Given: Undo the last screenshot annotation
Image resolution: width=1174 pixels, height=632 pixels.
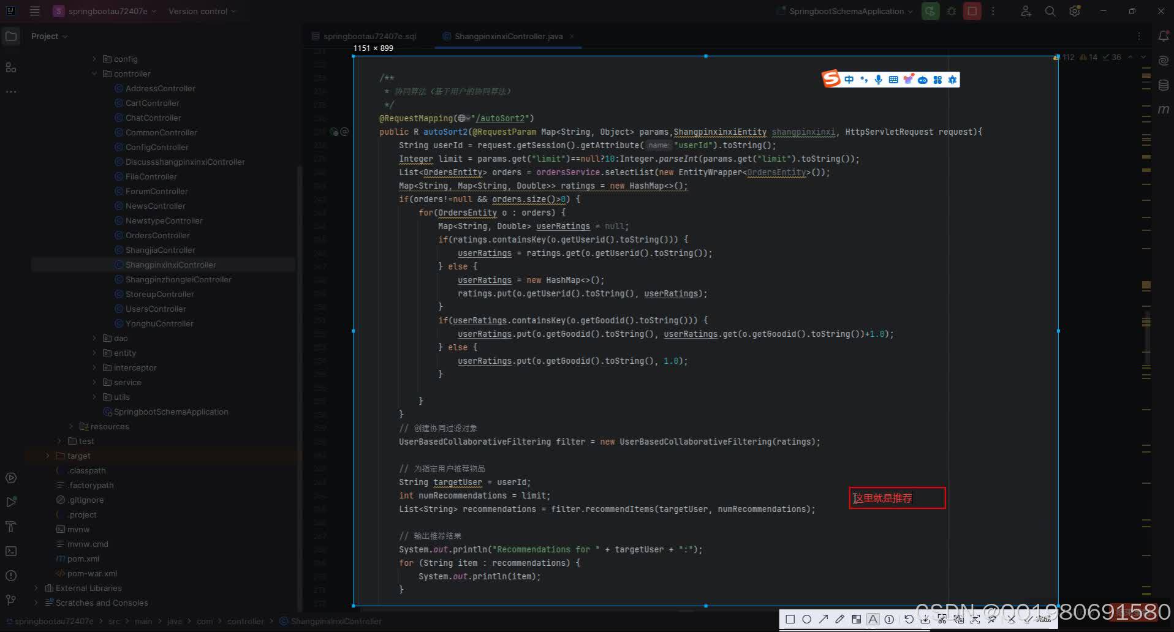Looking at the screenshot, I should [x=909, y=619].
